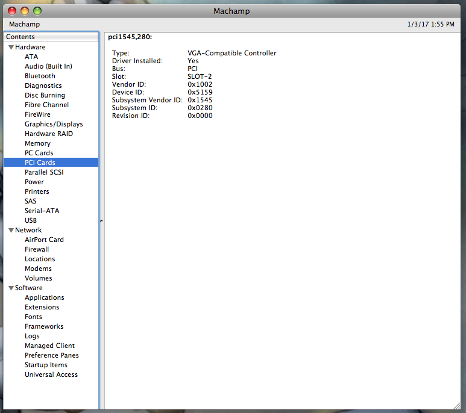Click the Network category label
The height and width of the screenshot is (413, 466).
coord(28,230)
